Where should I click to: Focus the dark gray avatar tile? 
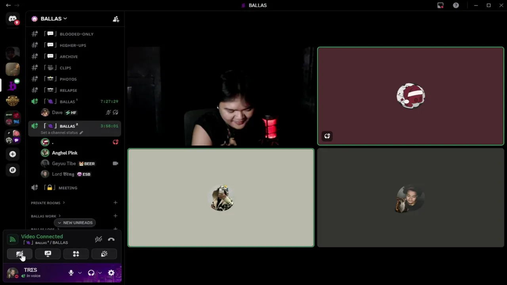click(410, 198)
